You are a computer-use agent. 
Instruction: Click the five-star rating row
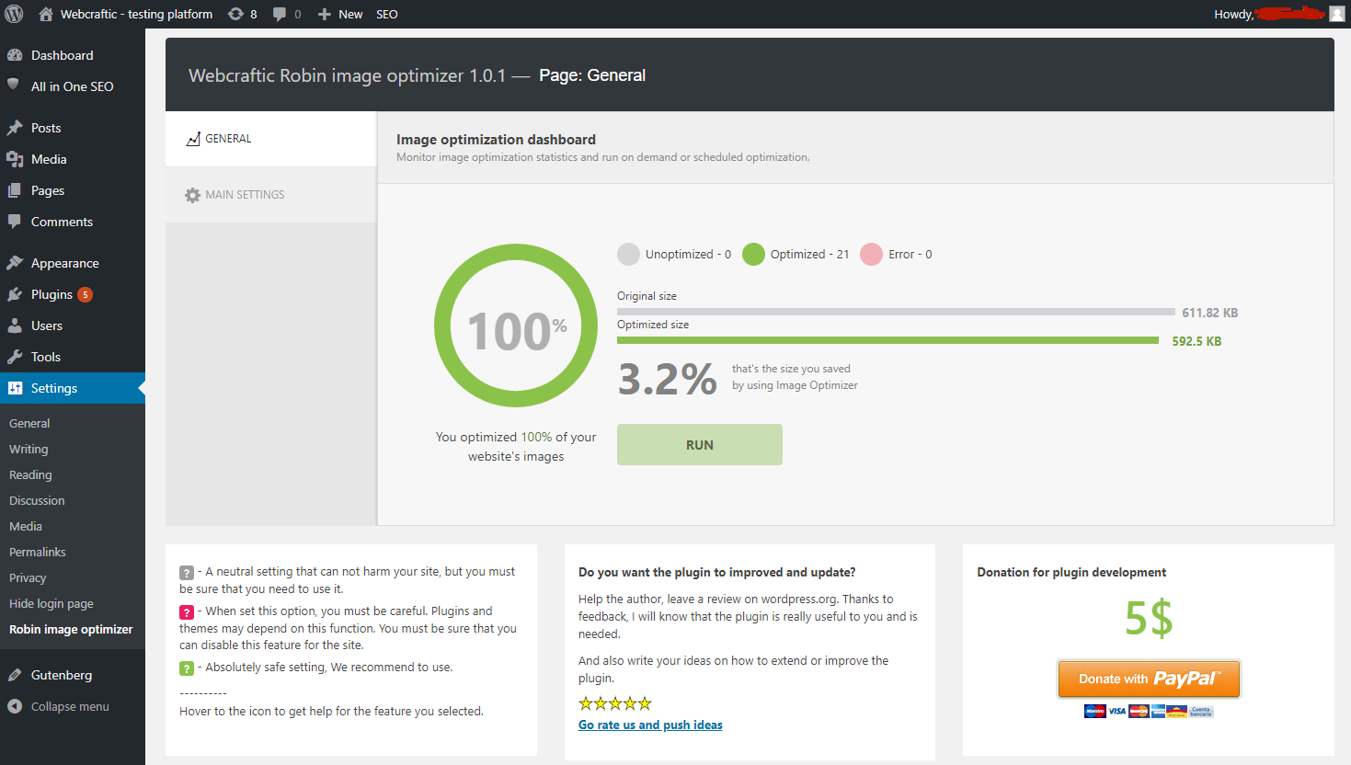(615, 703)
